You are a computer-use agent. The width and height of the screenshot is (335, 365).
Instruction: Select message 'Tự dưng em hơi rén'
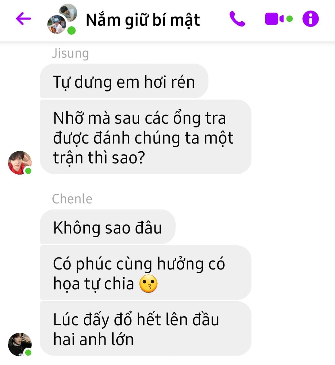124,81
